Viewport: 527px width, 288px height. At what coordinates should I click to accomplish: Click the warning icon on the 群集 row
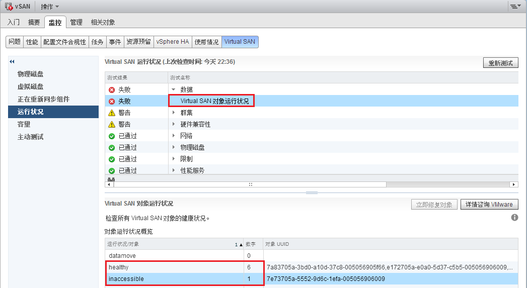(112, 113)
